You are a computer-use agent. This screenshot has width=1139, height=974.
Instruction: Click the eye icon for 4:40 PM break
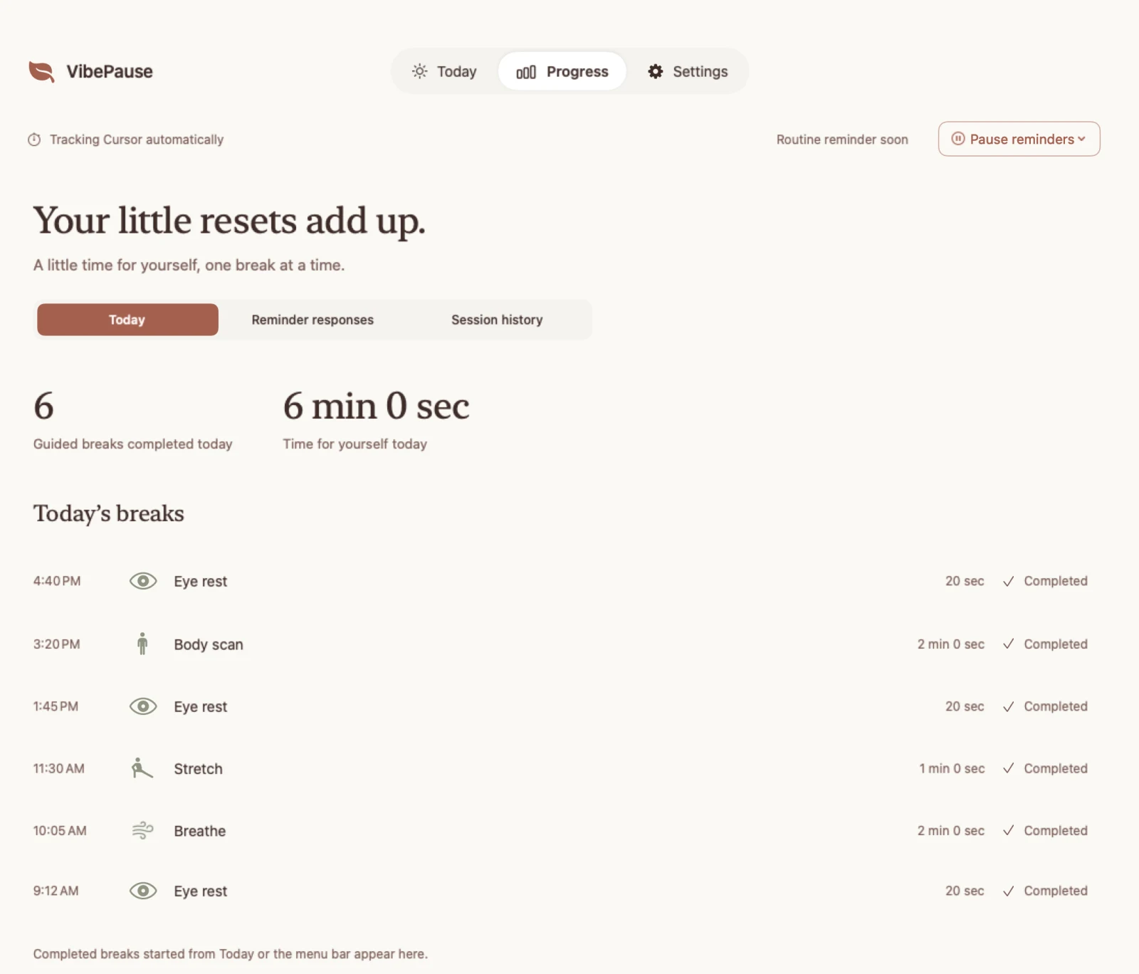(143, 581)
